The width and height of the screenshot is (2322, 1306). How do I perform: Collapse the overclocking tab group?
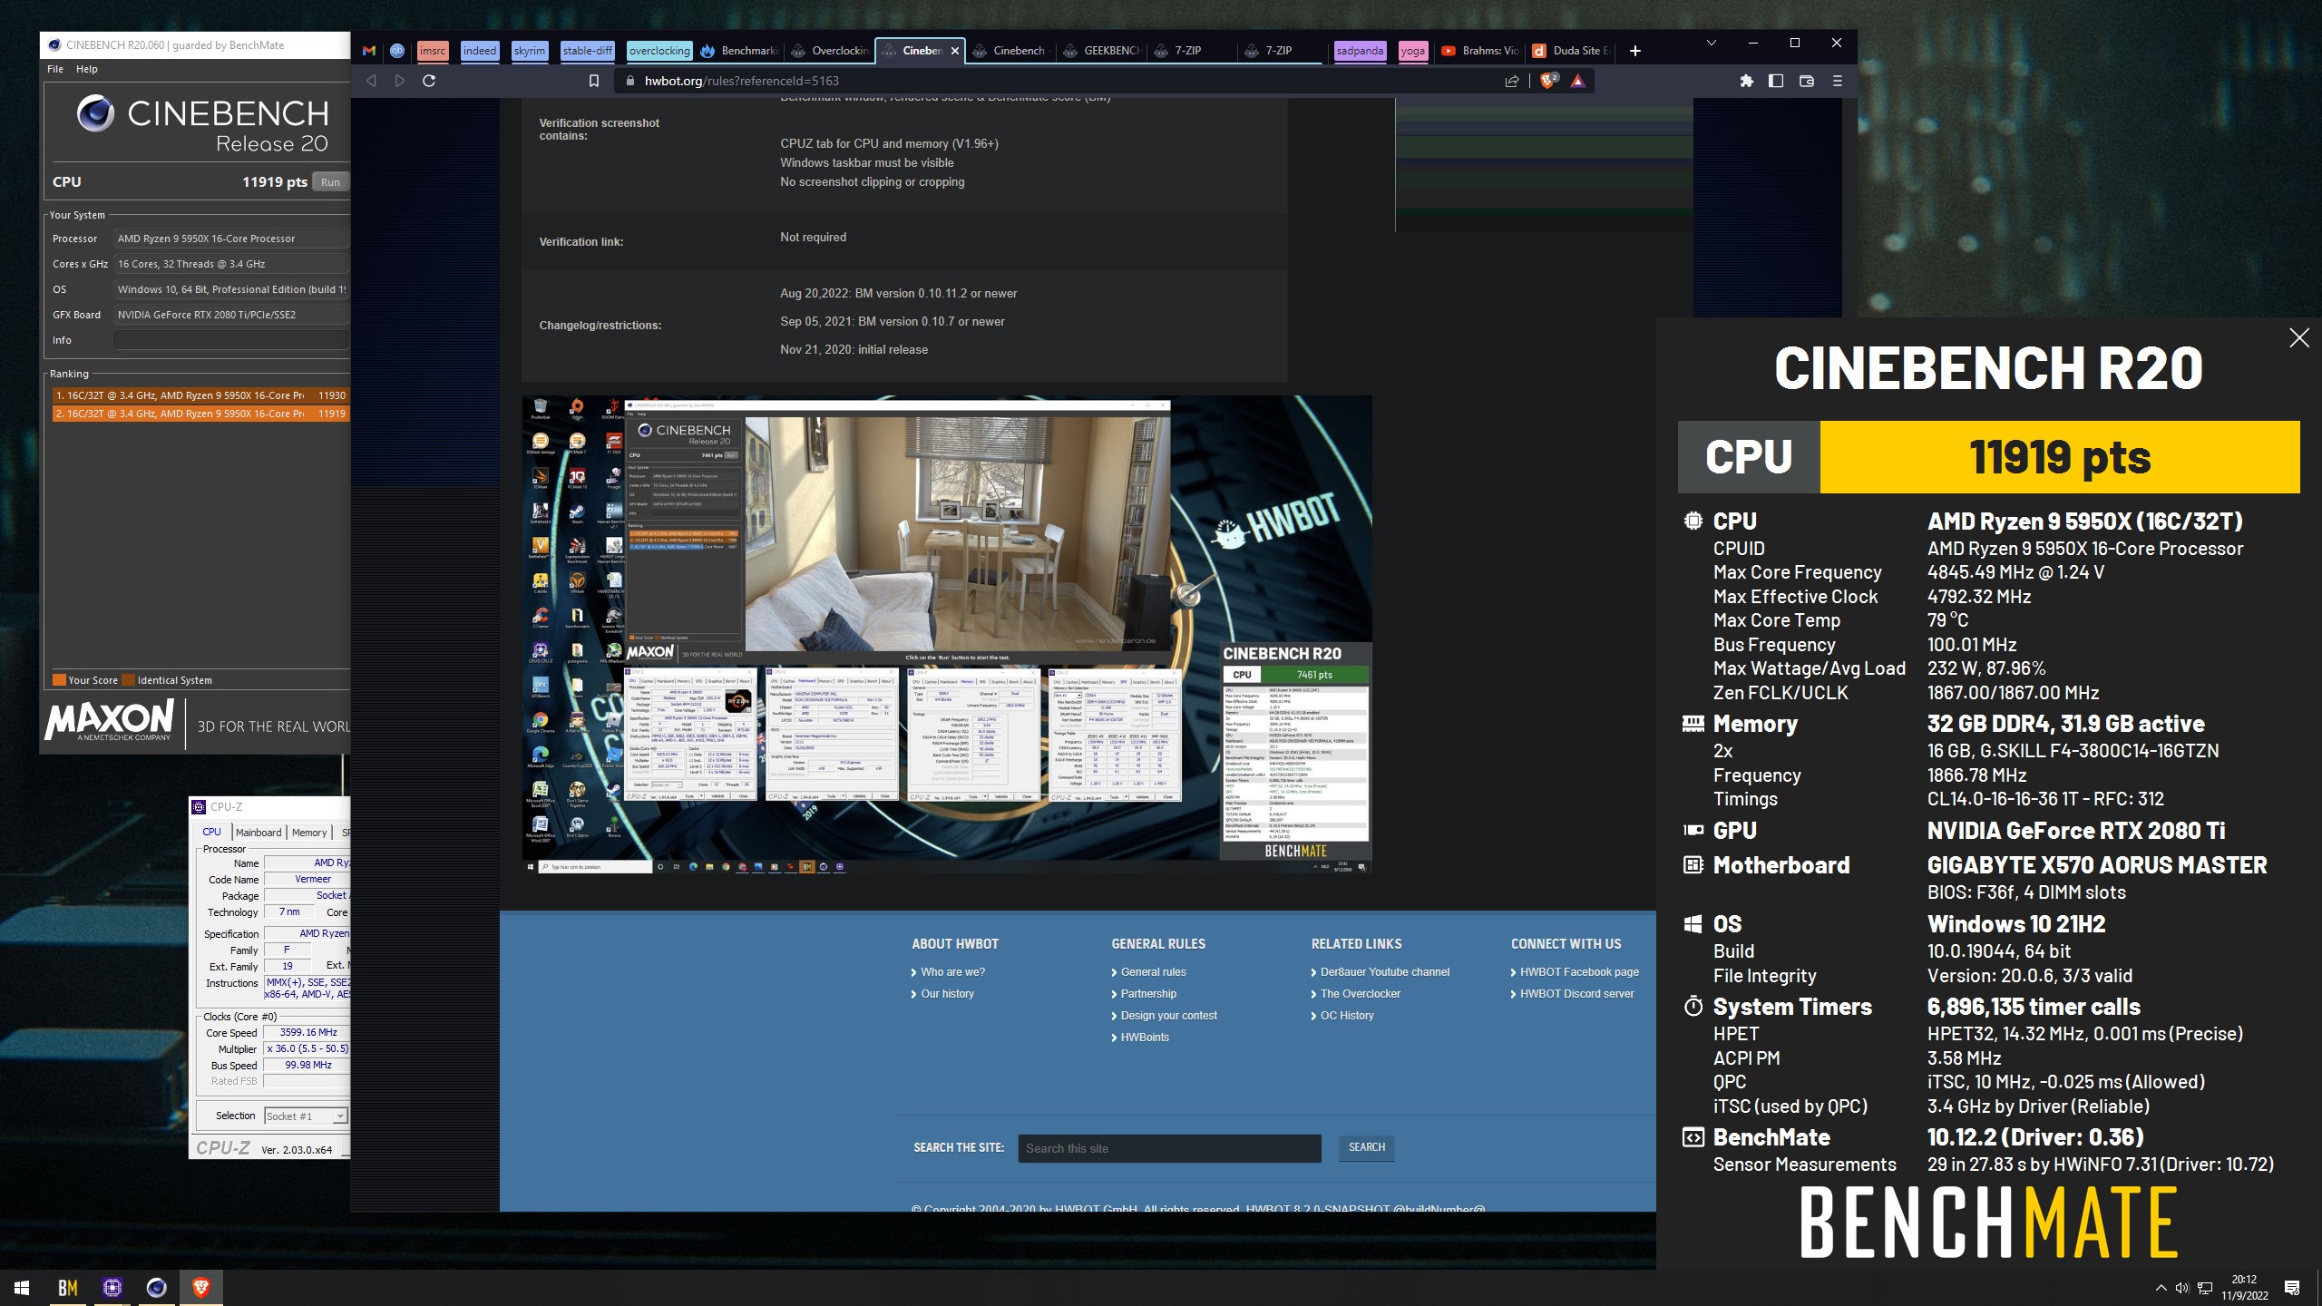click(x=659, y=51)
